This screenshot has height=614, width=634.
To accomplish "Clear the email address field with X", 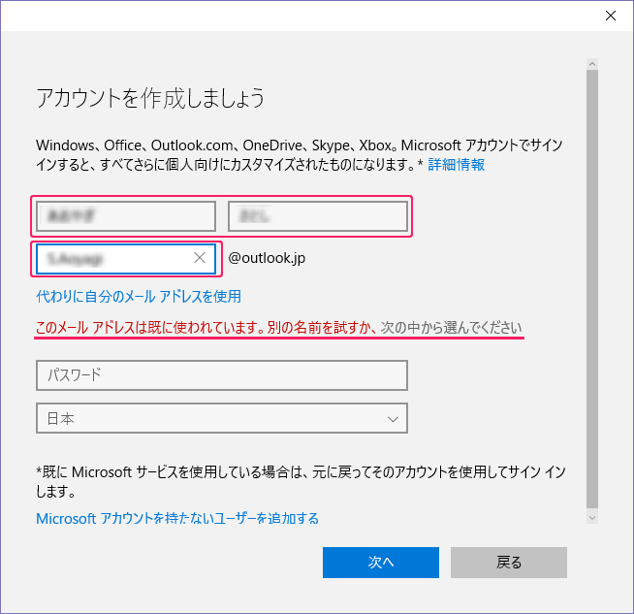I will (200, 258).
